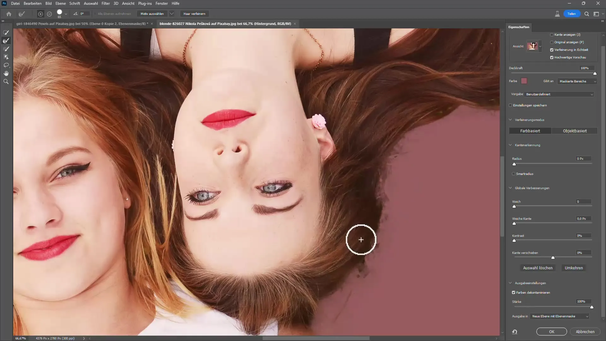606x341 pixels.
Task: Collapse the Globale Verbesserungen section
Action: coord(510,188)
